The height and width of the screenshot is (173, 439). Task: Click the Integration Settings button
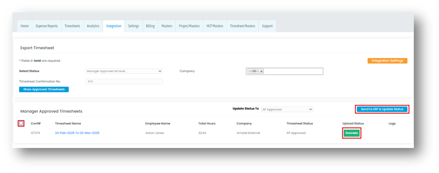(387, 61)
